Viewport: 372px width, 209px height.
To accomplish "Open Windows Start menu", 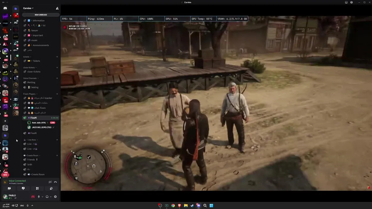I will (x=211, y=206).
